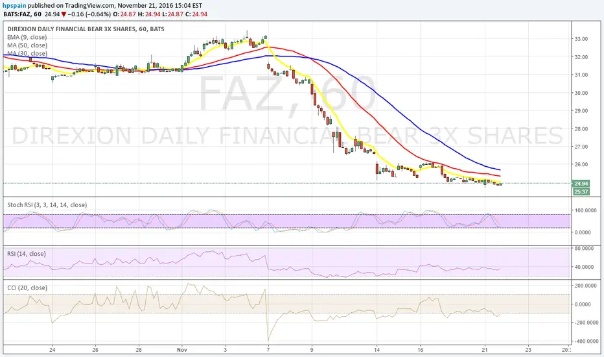Image resolution: width=604 pixels, height=357 pixels.
Task: Click the RSI (14, close) pane label
Action: coord(26,254)
